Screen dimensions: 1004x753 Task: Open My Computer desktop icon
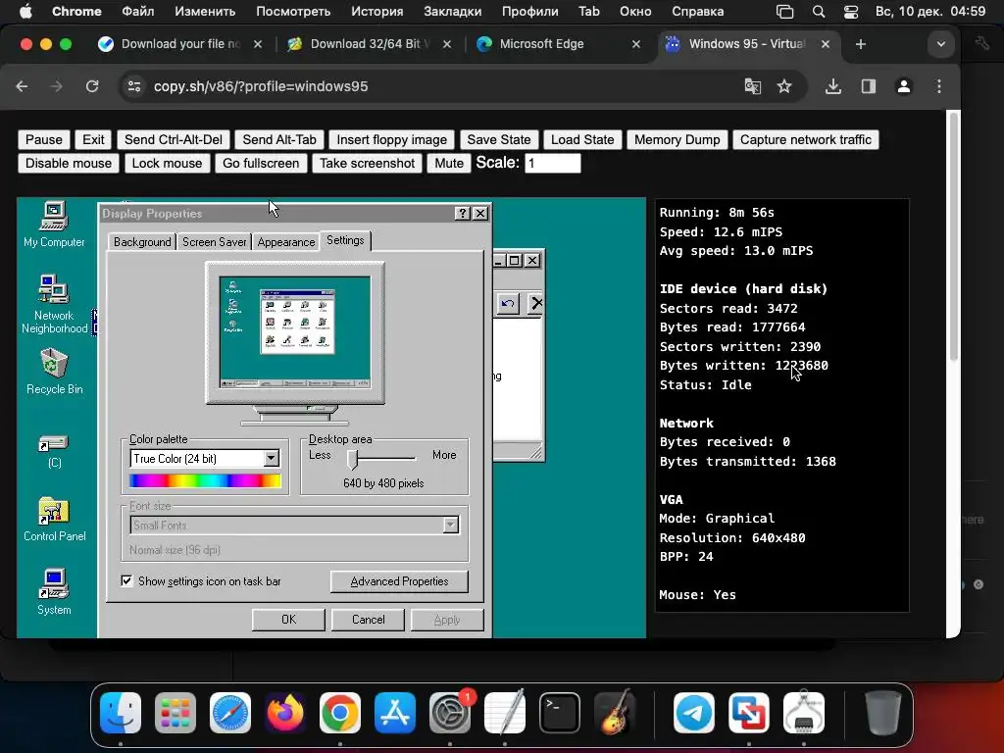(x=54, y=225)
